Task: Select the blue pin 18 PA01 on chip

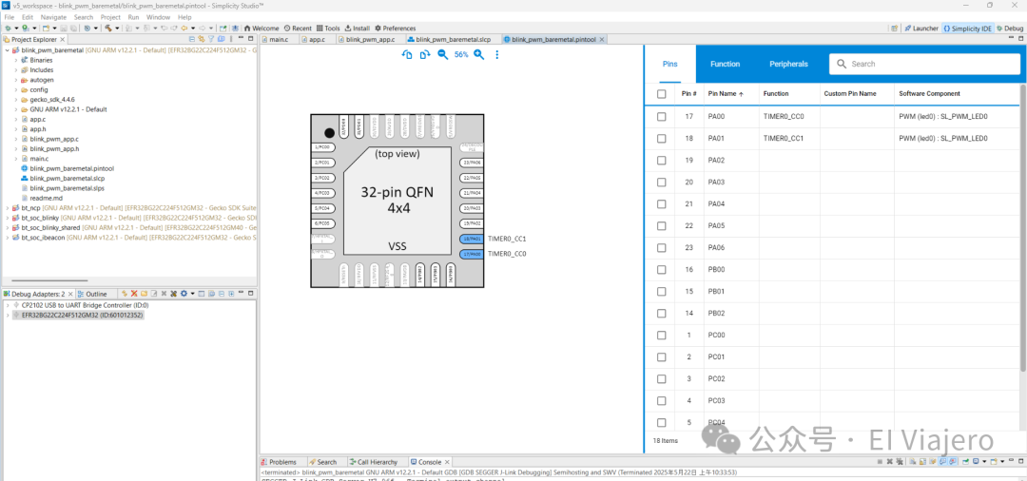Action: coord(472,239)
